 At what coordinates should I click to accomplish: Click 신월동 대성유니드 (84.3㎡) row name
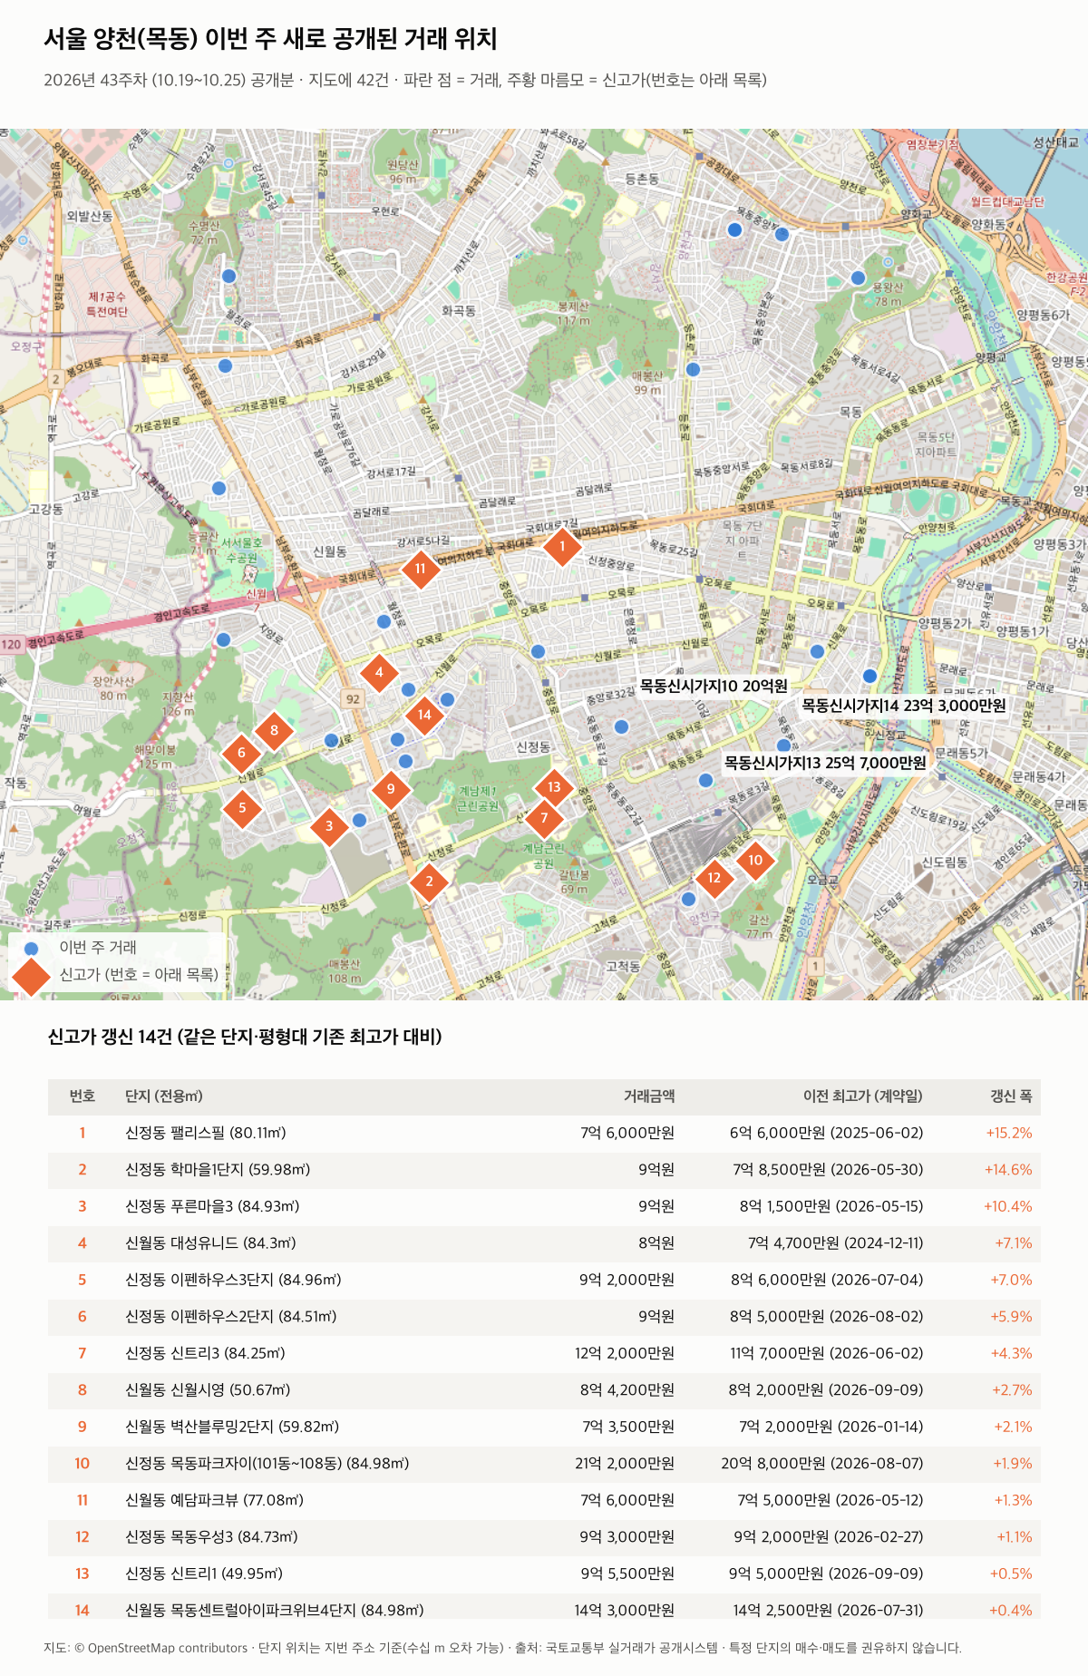(210, 1243)
